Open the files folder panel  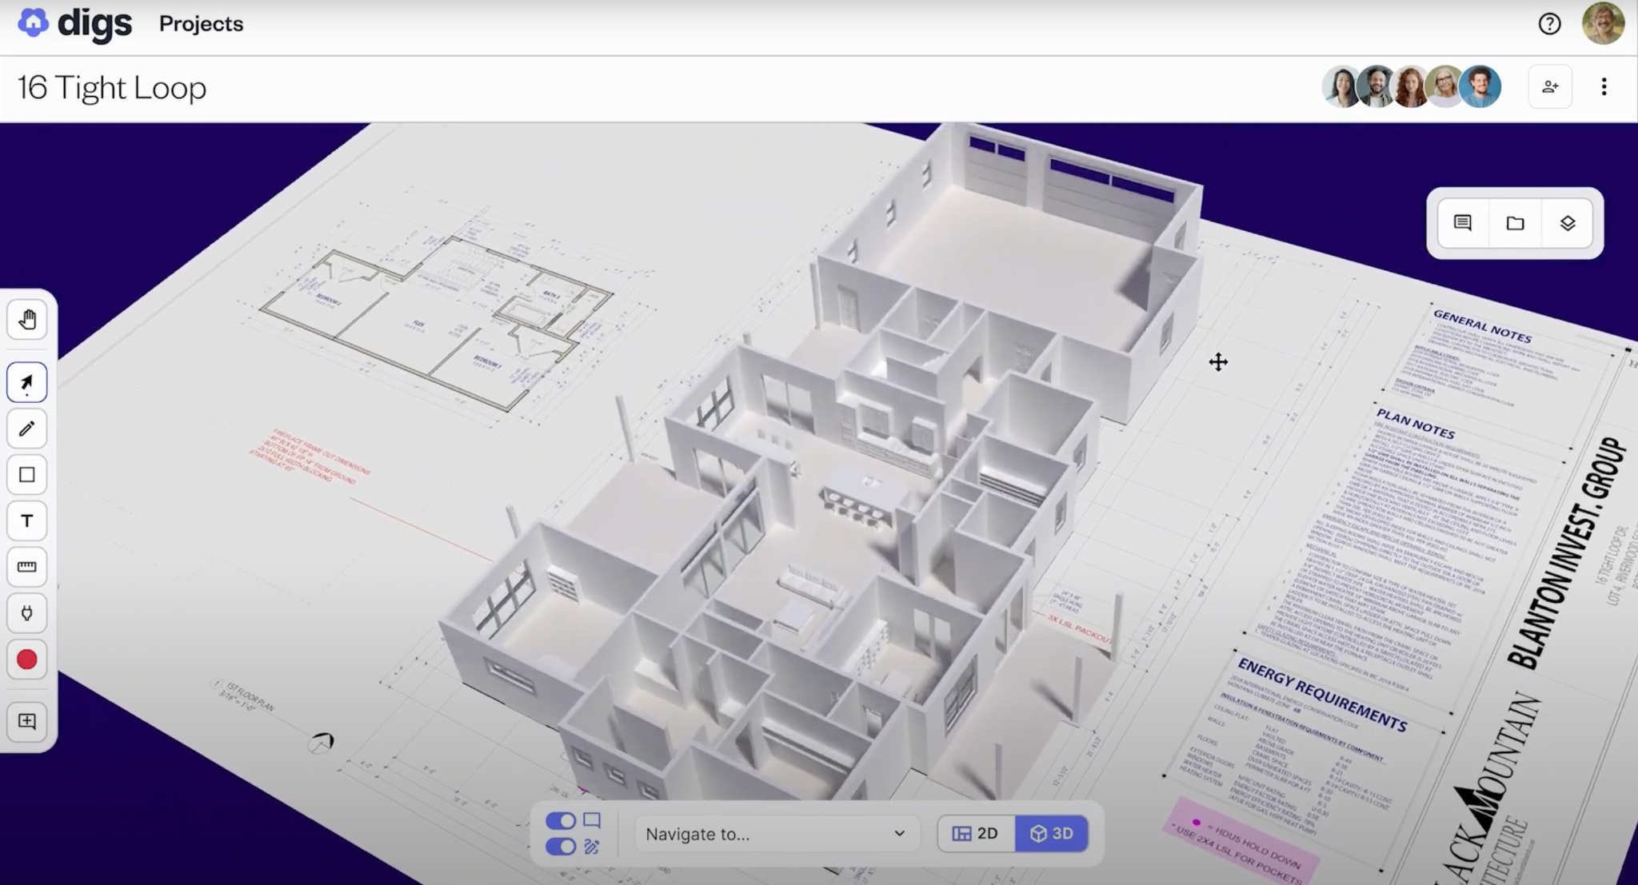coord(1515,223)
